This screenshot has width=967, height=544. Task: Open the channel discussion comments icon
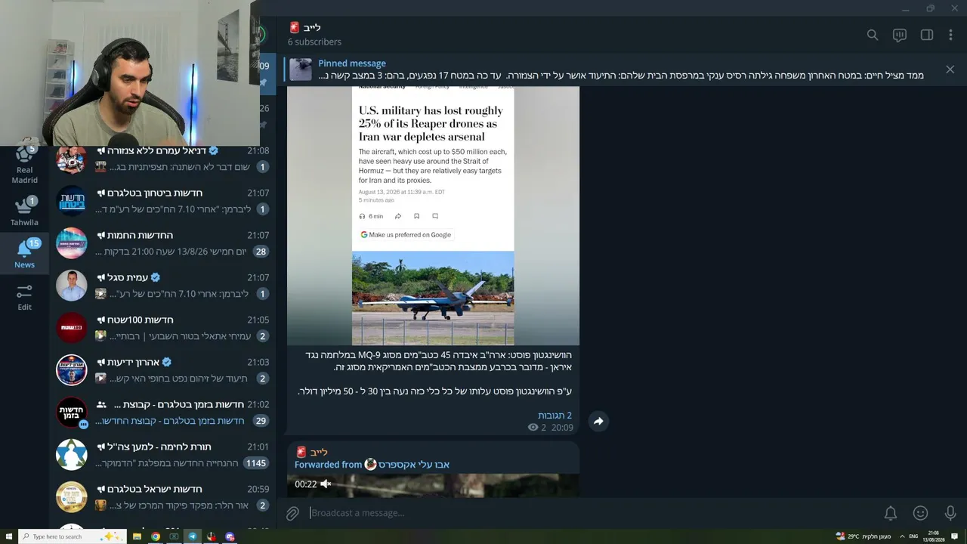point(900,35)
